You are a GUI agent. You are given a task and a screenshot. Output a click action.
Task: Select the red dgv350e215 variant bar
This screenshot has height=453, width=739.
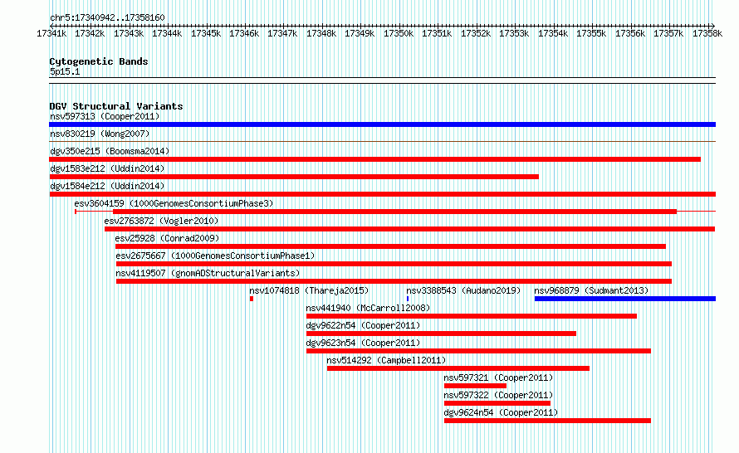[374, 159]
